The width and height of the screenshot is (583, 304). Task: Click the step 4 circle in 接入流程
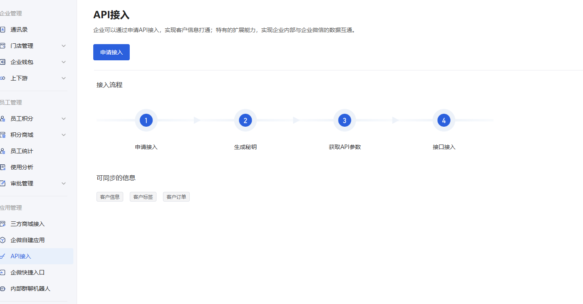[x=444, y=120]
